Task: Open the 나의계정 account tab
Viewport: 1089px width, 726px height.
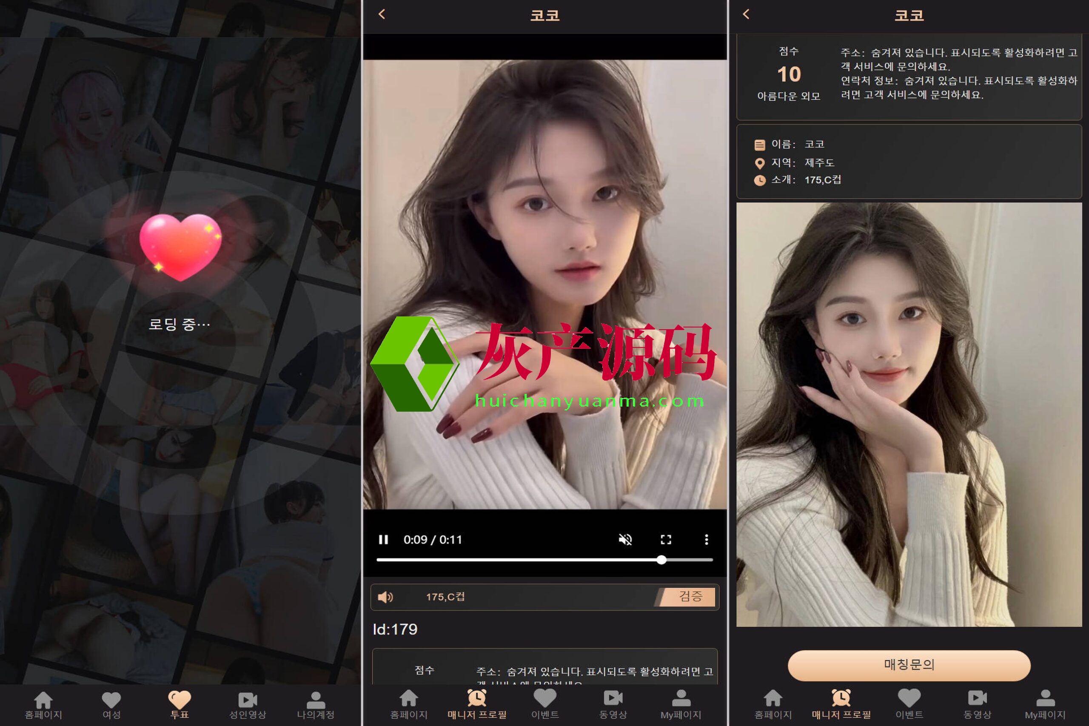Action: click(316, 705)
